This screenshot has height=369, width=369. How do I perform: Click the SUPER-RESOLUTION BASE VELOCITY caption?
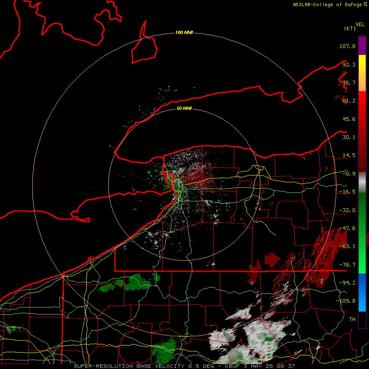point(184,366)
